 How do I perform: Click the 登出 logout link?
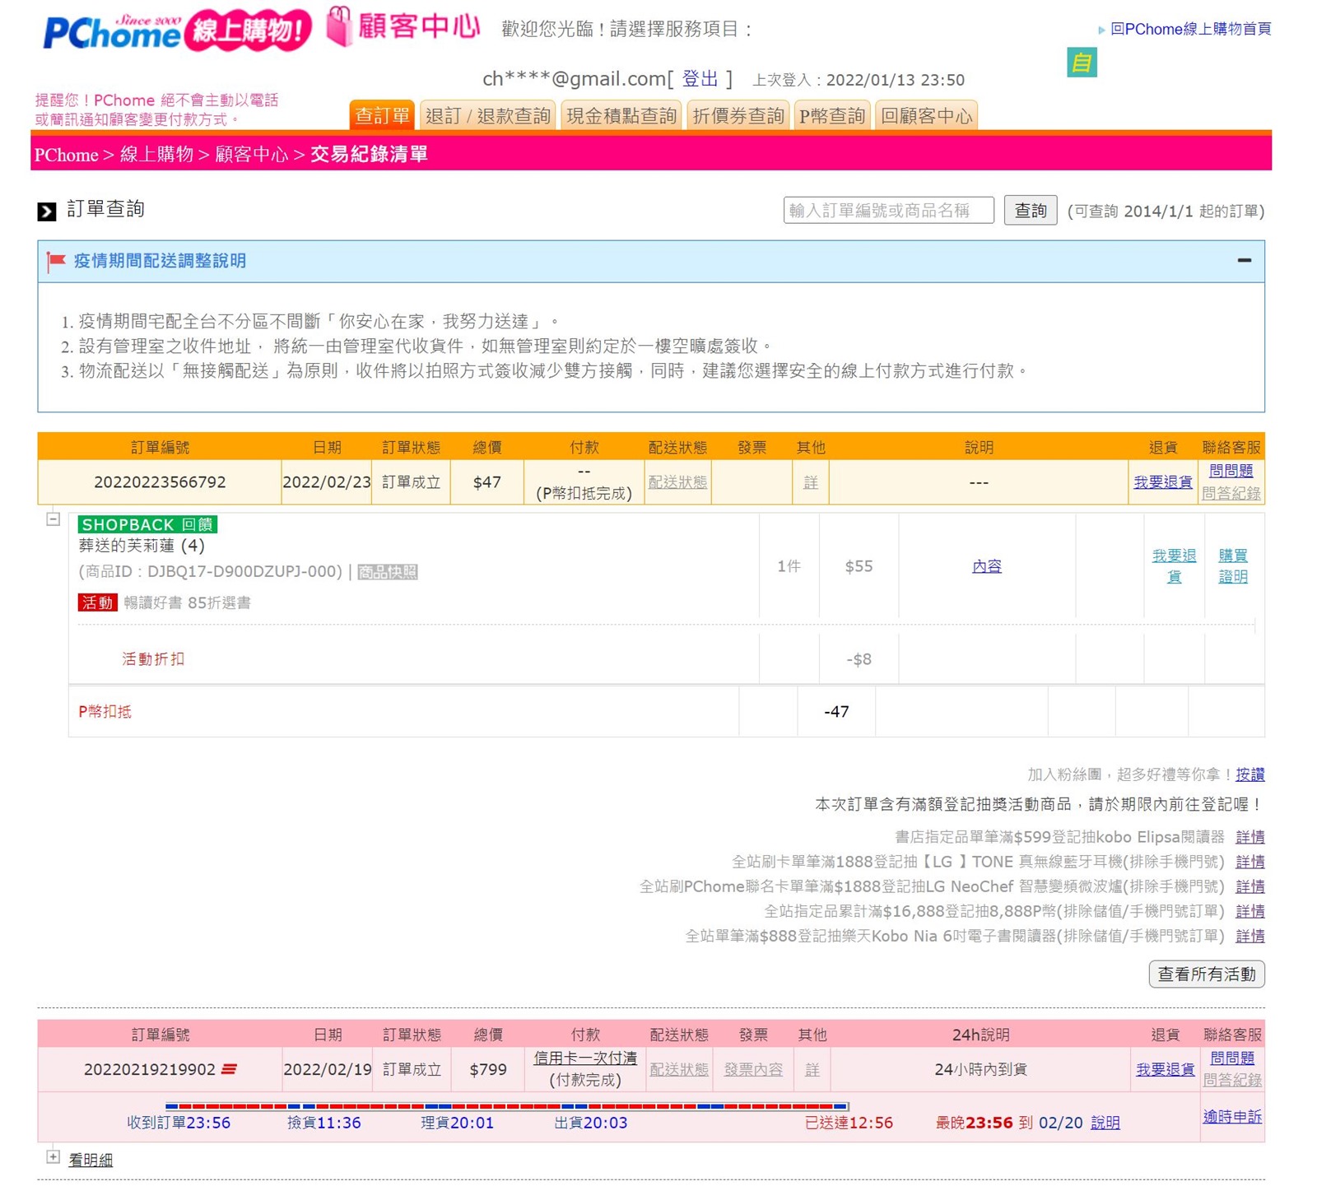pos(700,79)
